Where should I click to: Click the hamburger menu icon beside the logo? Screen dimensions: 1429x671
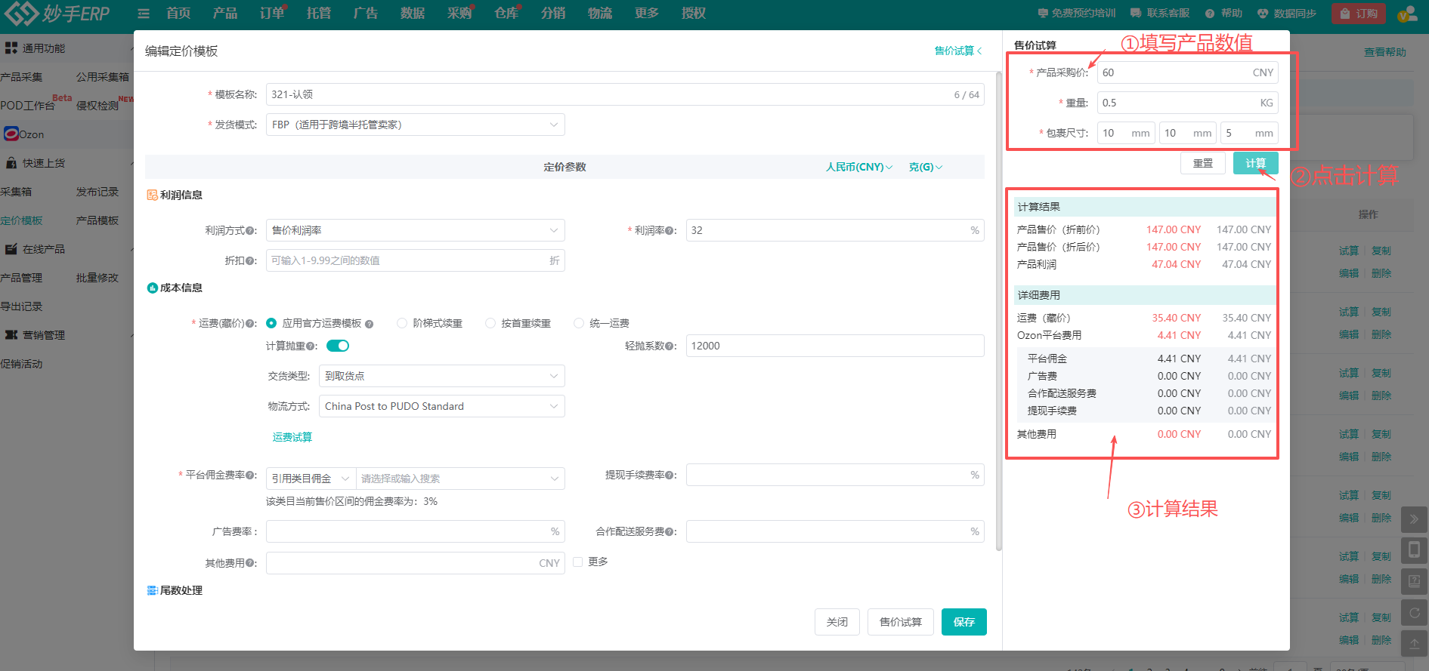(144, 14)
